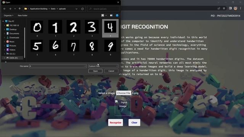Refresh the uploads folder view

pyautogui.click(x=82, y=9)
